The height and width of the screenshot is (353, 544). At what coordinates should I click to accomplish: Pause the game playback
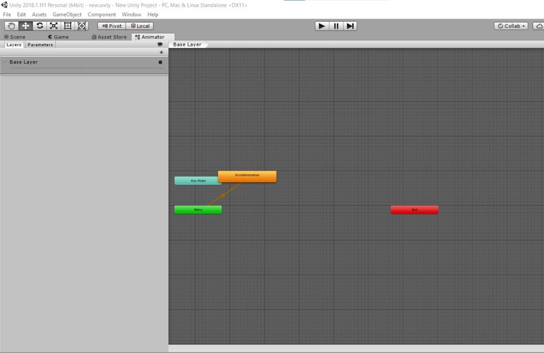click(x=336, y=26)
